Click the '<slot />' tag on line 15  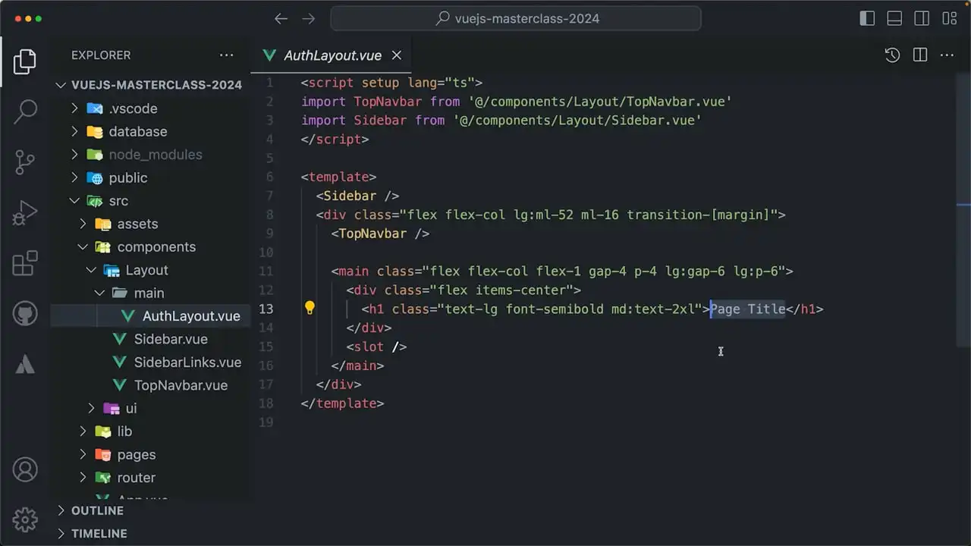376,347
